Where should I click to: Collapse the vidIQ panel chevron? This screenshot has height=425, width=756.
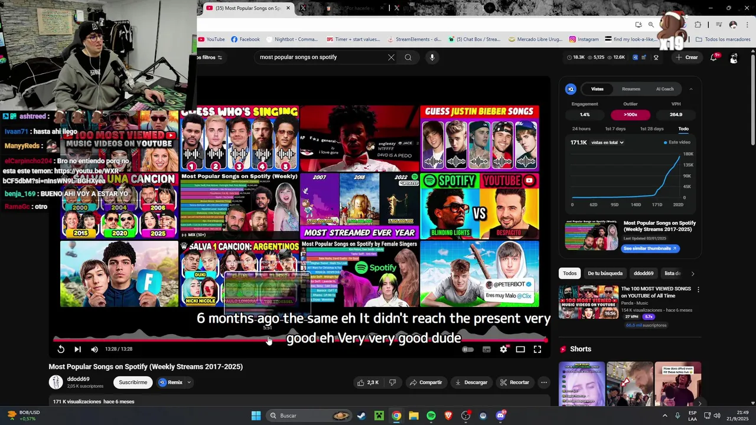(x=691, y=89)
